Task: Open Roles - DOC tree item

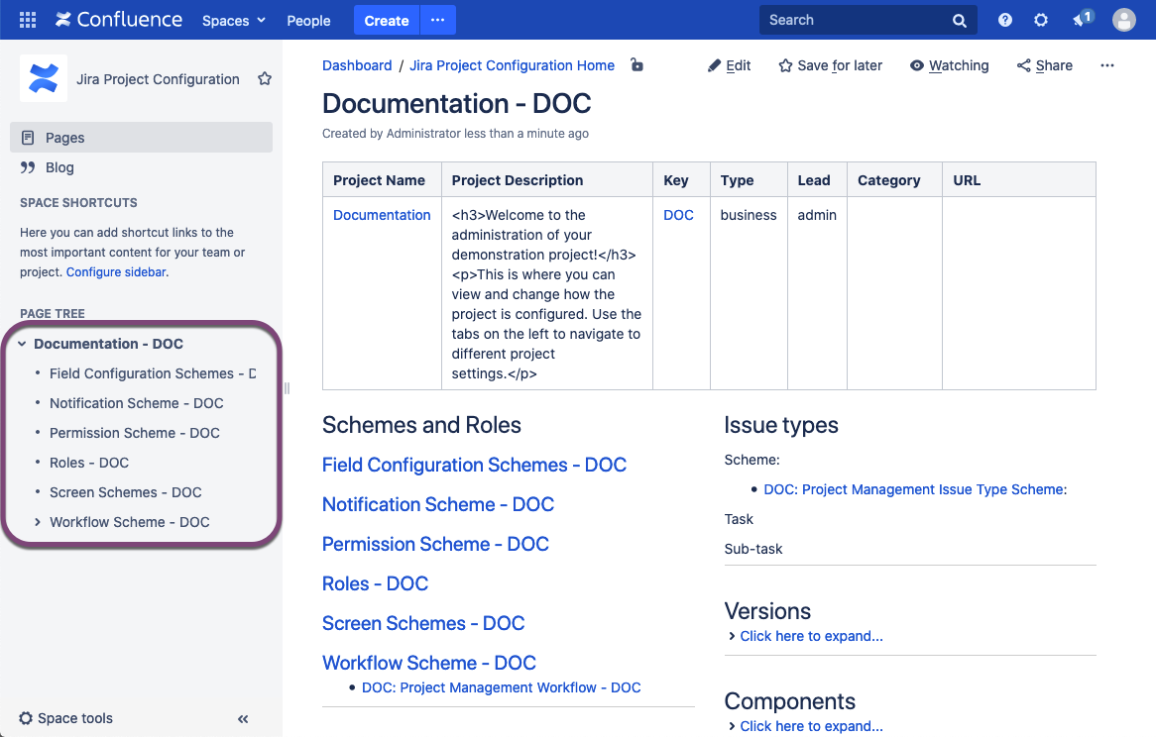Action: point(89,464)
